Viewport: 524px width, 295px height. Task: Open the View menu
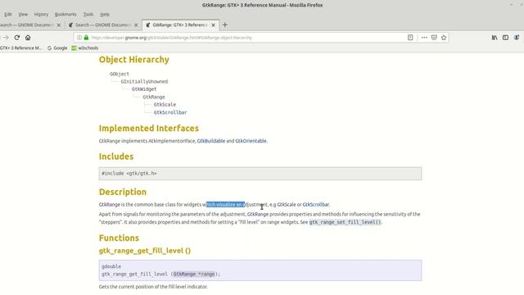[23, 15]
